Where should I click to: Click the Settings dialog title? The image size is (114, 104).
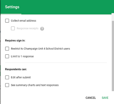12,7
